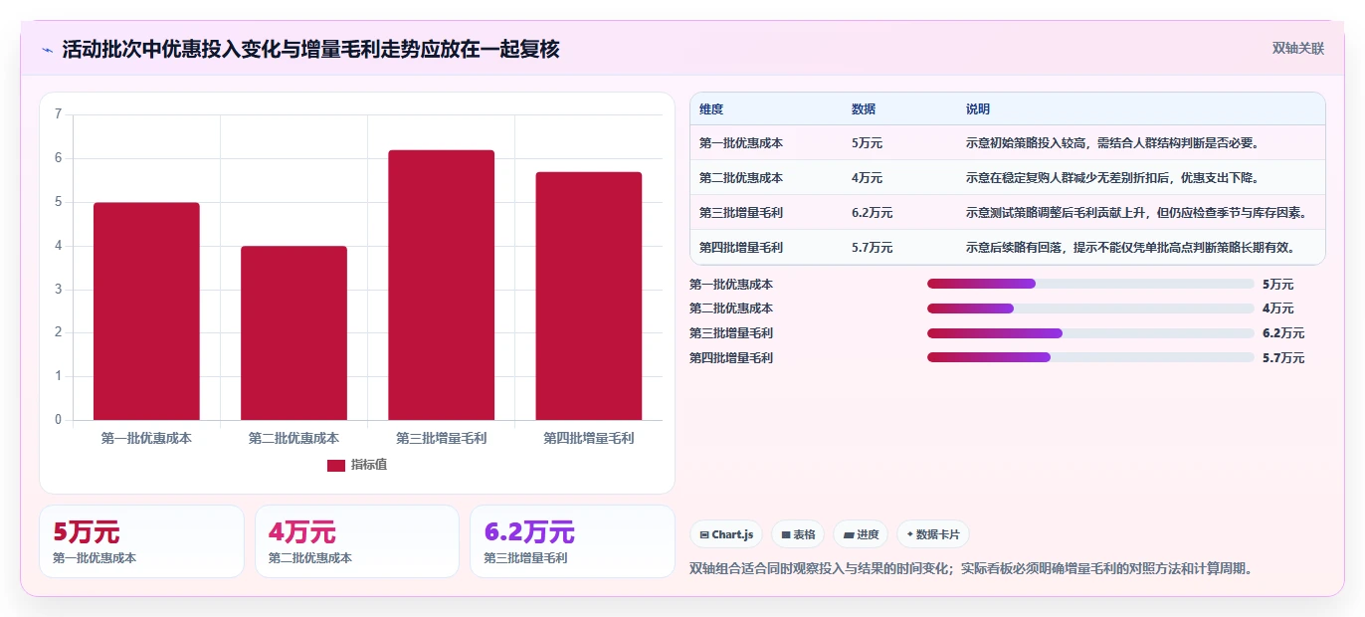The width and height of the screenshot is (1365, 617).
Task: Click the lightning icon beside the title
Action: pos(48,49)
